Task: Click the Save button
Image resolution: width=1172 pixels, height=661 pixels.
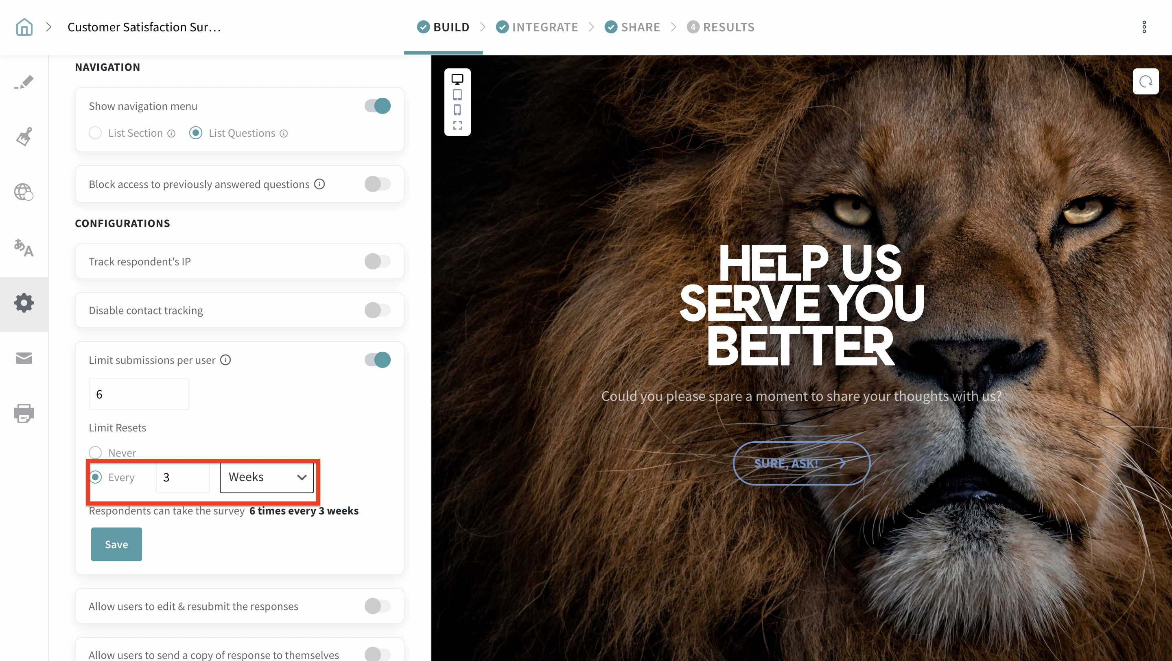Action: [116, 544]
